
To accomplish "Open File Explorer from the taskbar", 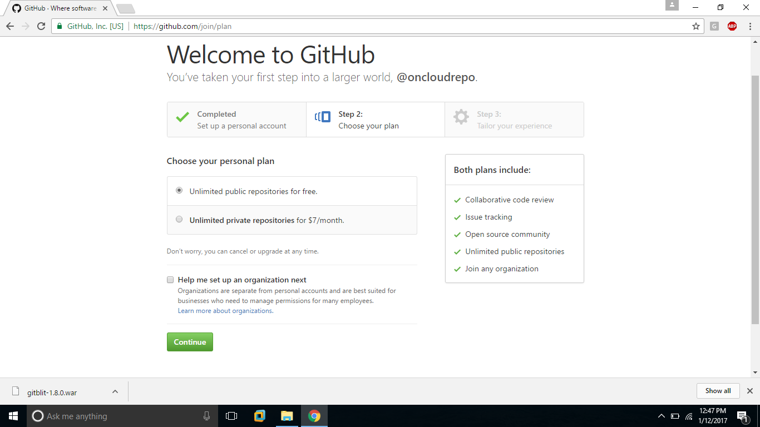I will (287, 416).
